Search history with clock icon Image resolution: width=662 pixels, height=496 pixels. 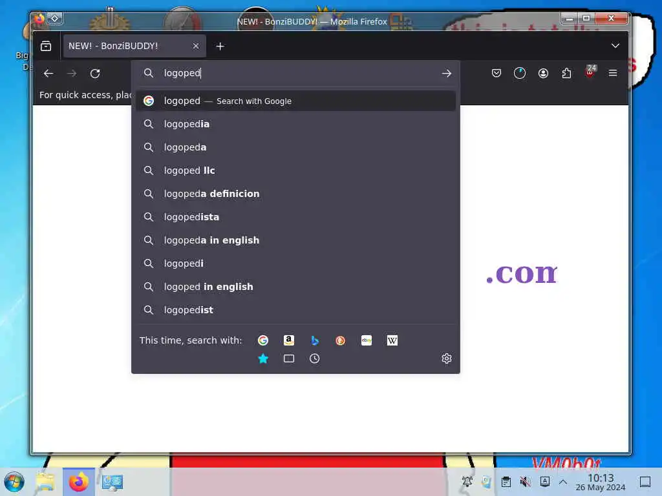[315, 358]
